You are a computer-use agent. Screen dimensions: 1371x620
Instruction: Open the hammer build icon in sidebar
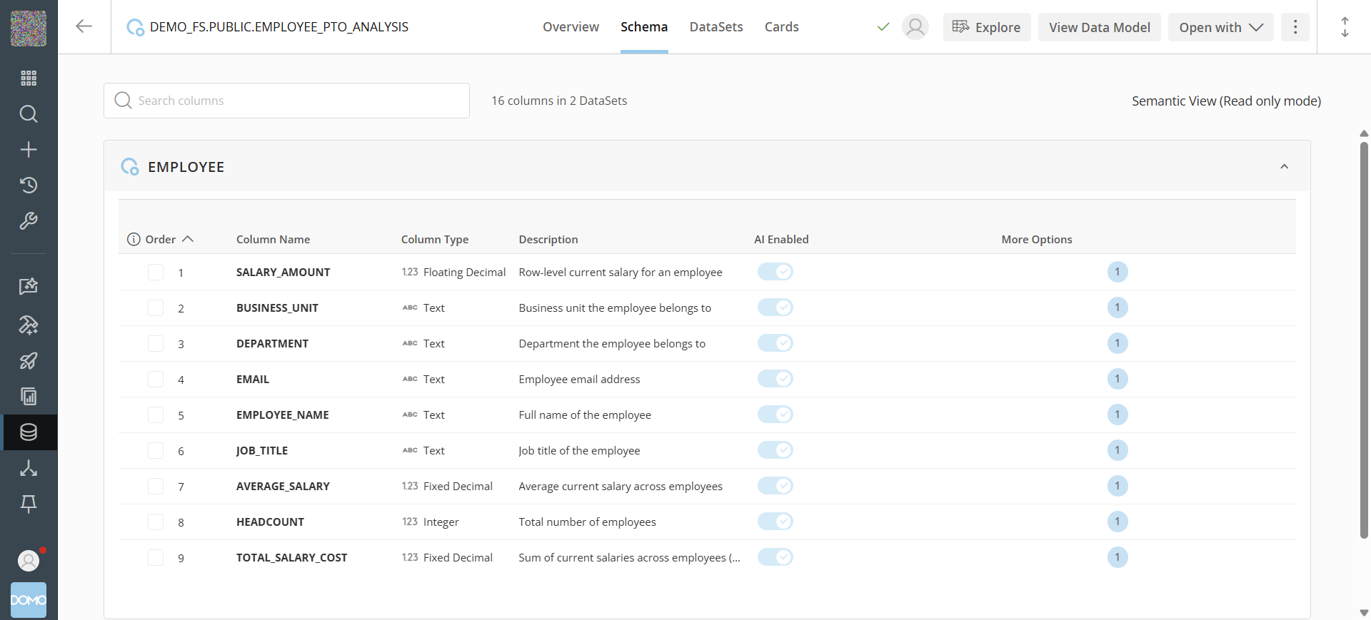pos(29,325)
